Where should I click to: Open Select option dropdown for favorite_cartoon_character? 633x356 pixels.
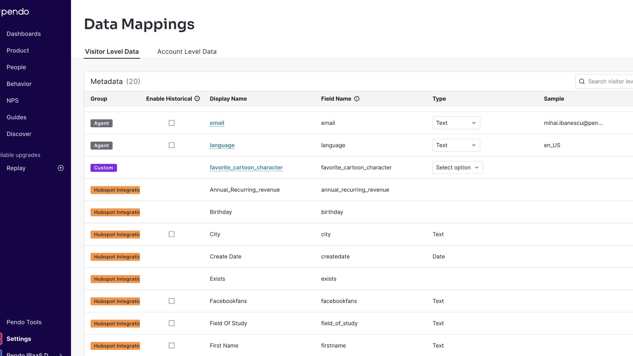pyautogui.click(x=458, y=167)
